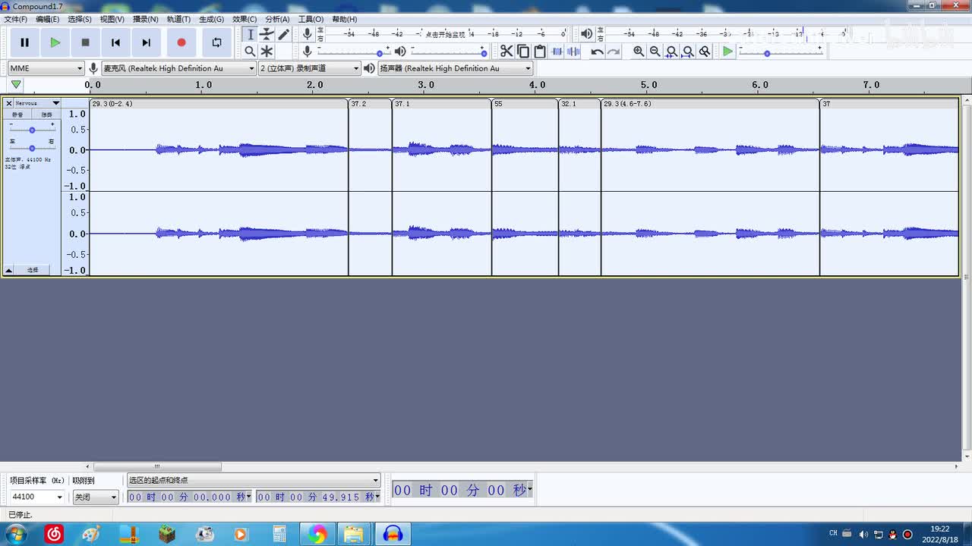Image resolution: width=972 pixels, height=546 pixels.
Task: Open the project sample rate 44100 dropdown
Action: coord(36,497)
